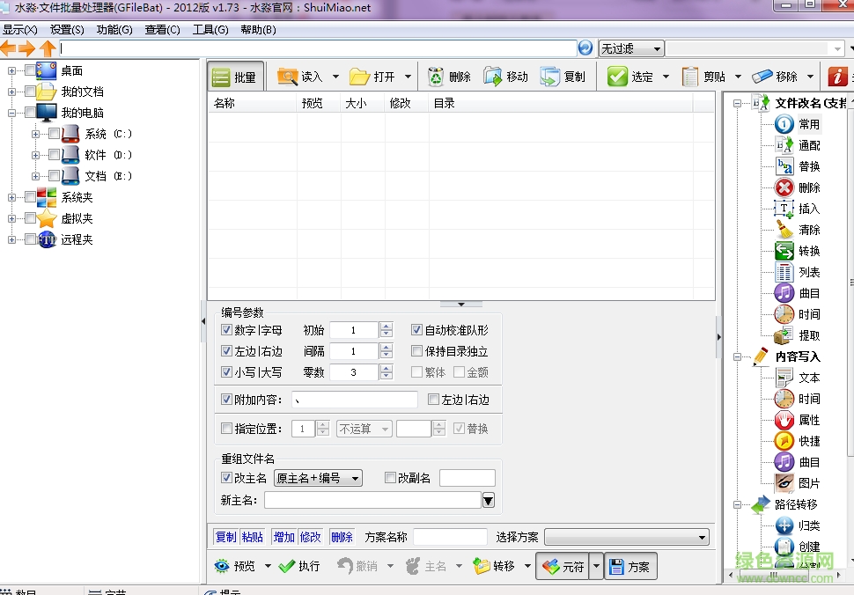Open the 工具(G) menu
854x595 pixels.
(210, 29)
